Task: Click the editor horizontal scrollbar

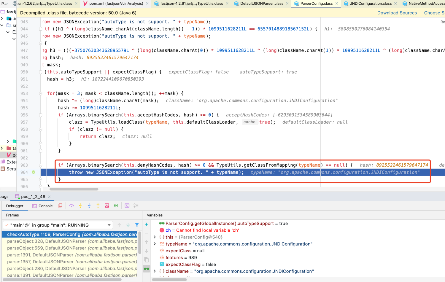Action: (x=74, y=189)
